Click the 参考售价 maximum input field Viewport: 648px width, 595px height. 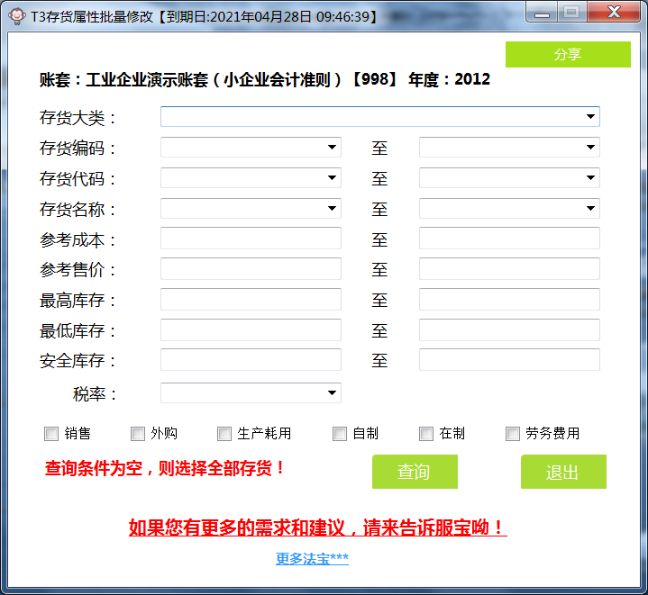tap(509, 268)
